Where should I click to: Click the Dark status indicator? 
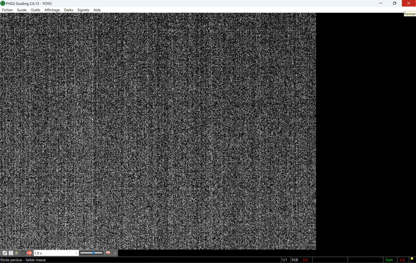pos(389,260)
